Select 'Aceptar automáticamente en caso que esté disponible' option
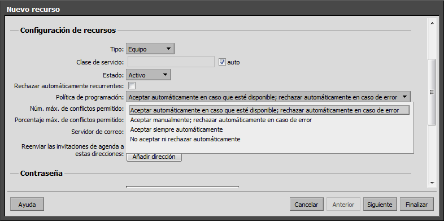The height and width of the screenshot is (221, 444). [269, 110]
